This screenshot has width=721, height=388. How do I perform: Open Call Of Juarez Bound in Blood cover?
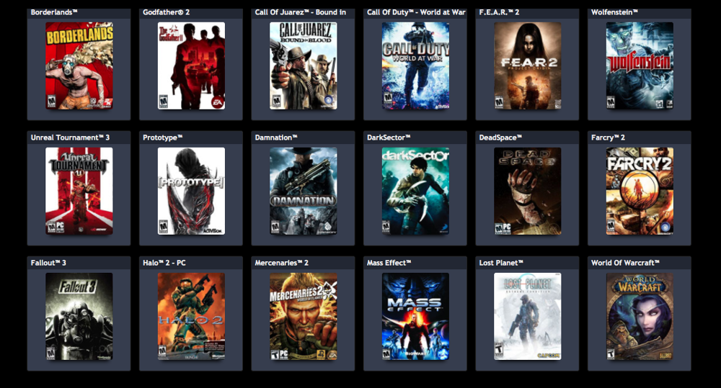pos(303,66)
